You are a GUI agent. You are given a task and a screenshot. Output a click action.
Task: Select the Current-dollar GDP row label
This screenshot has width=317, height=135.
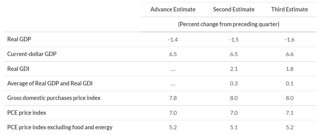(32, 54)
